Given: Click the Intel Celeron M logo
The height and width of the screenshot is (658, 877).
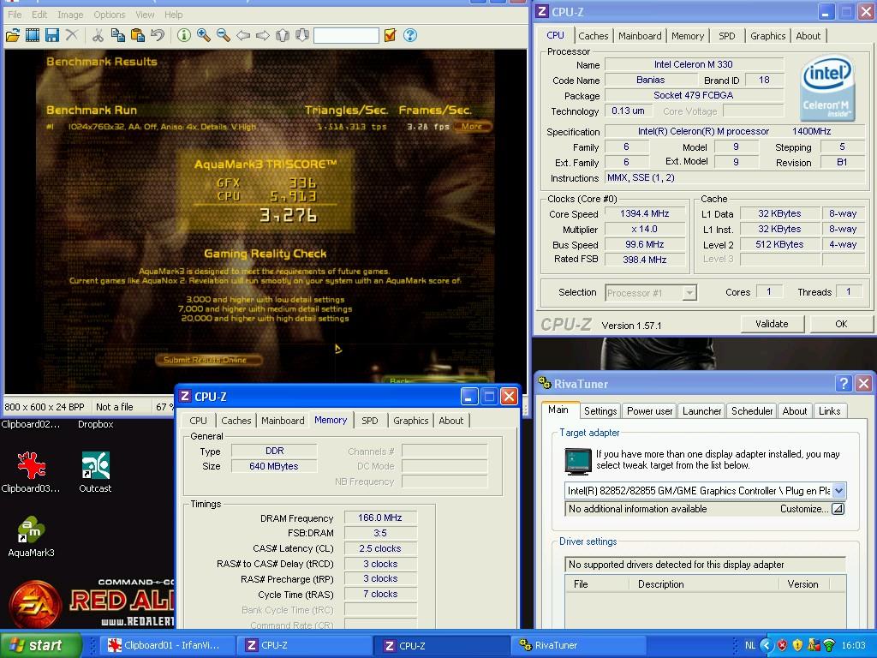Looking at the screenshot, I should click(x=827, y=88).
